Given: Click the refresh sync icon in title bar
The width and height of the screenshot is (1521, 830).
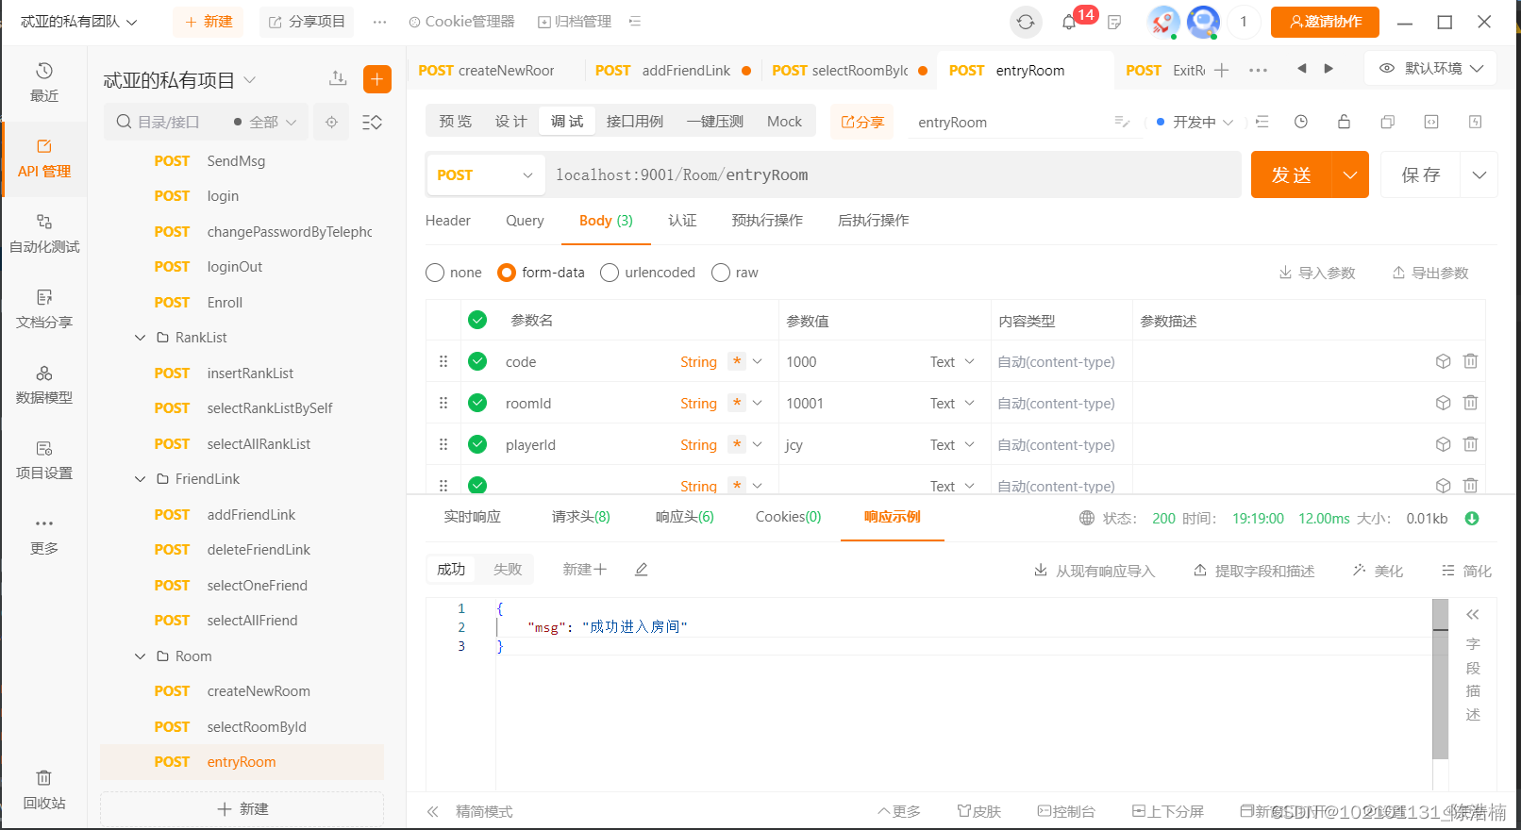Looking at the screenshot, I should 1026,22.
